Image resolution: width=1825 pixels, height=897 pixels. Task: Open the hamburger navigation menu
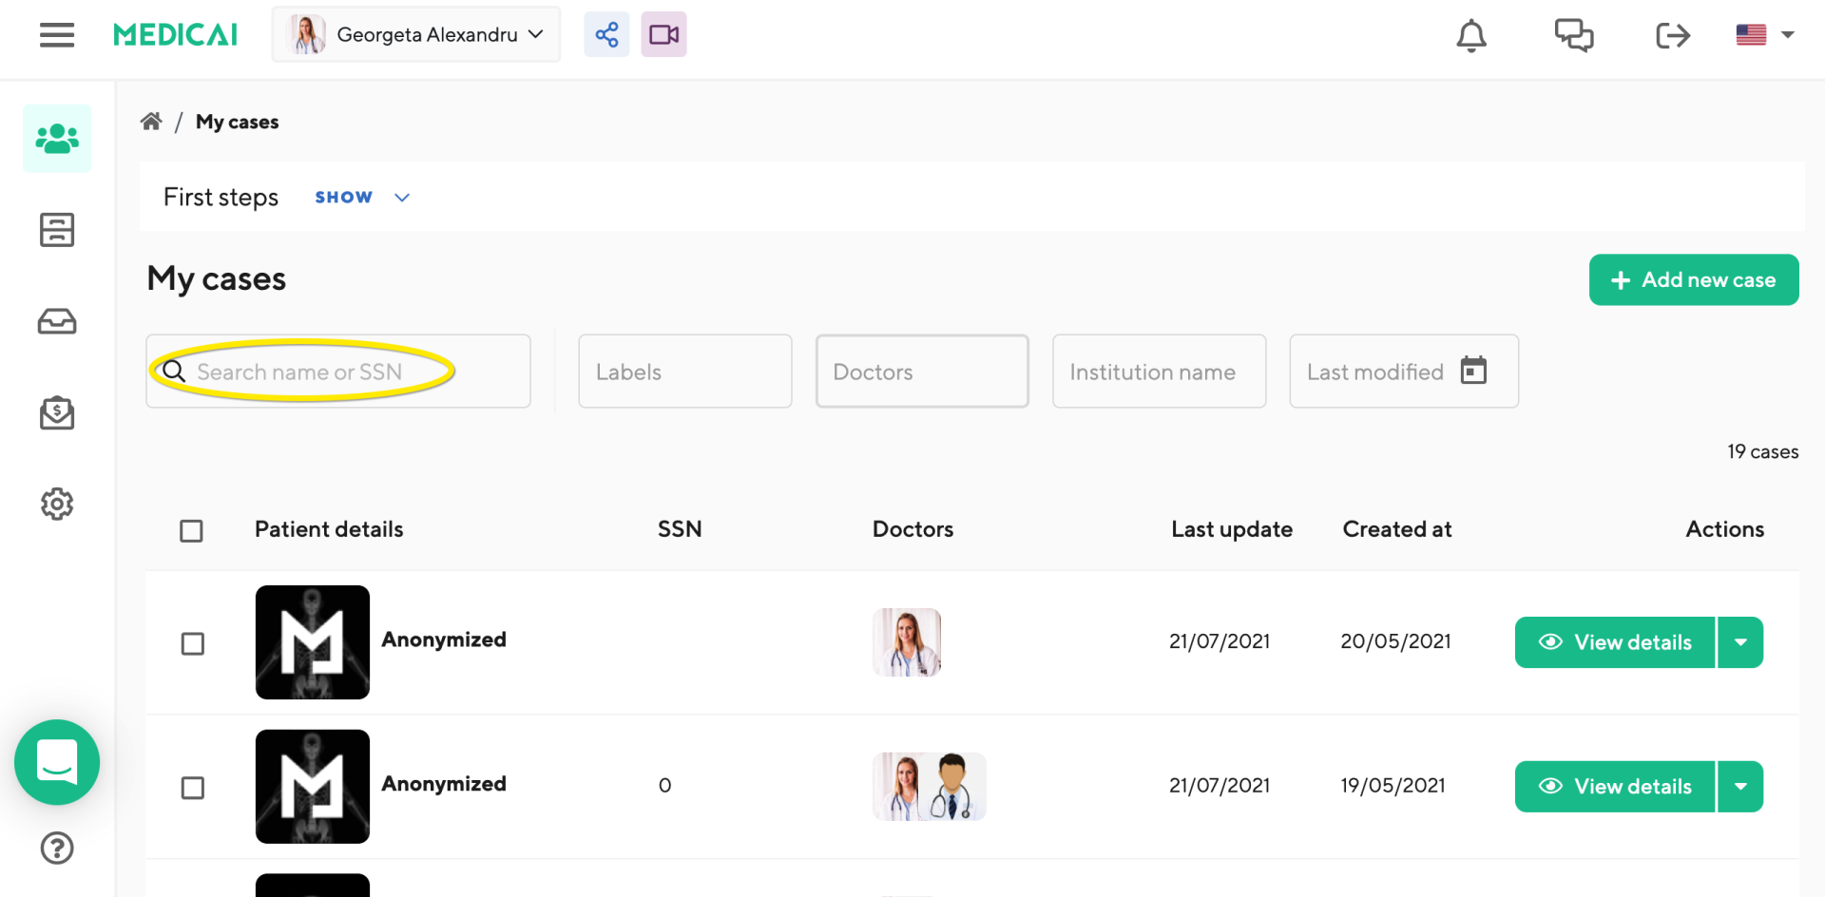pyautogui.click(x=57, y=35)
